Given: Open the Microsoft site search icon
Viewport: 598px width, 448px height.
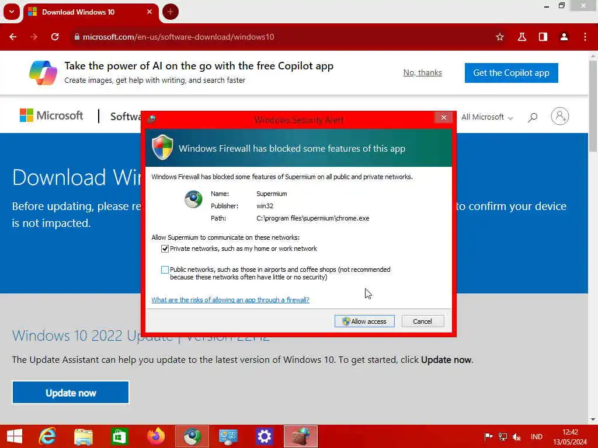Looking at the screenshot, I should tap(533, 117).
